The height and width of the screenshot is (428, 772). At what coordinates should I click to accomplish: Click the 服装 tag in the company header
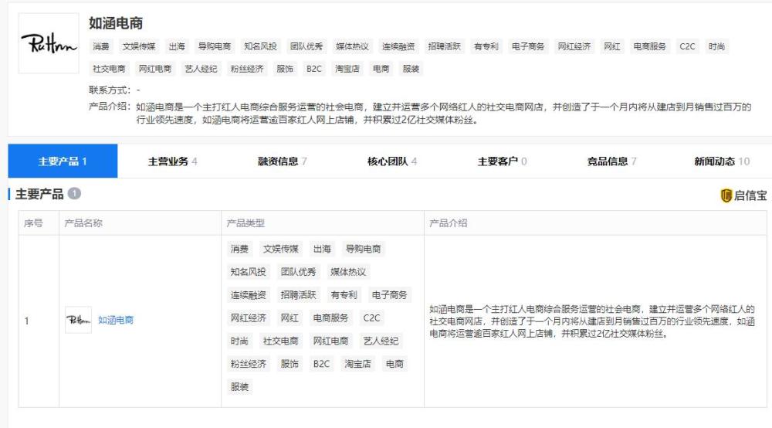[x=411, y=69]
